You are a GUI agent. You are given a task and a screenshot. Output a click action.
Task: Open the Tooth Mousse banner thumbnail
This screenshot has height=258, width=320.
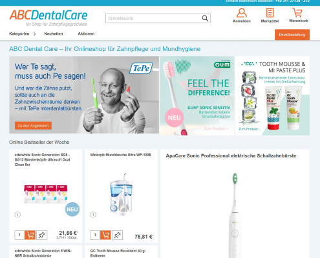tap(272, 95)
